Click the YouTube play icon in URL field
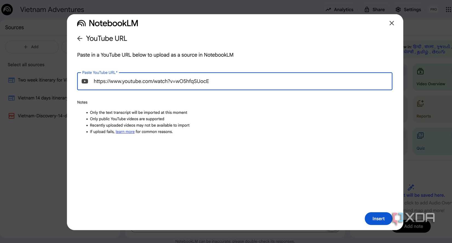 point(85,81)
